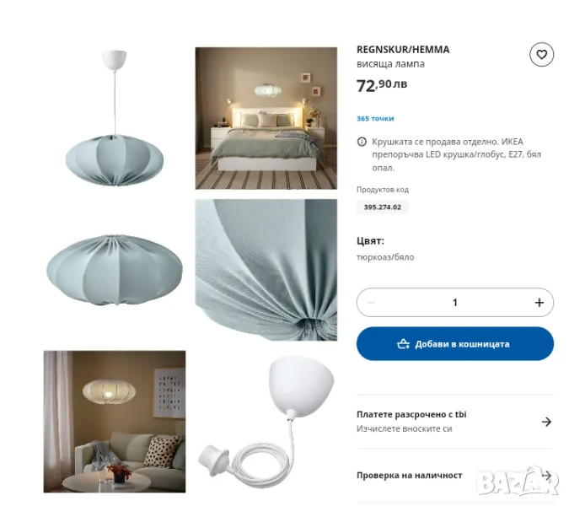Open the living room photo with the lit lamp
The height and width of the screenshot is (506, 569).
pos(115,422)
